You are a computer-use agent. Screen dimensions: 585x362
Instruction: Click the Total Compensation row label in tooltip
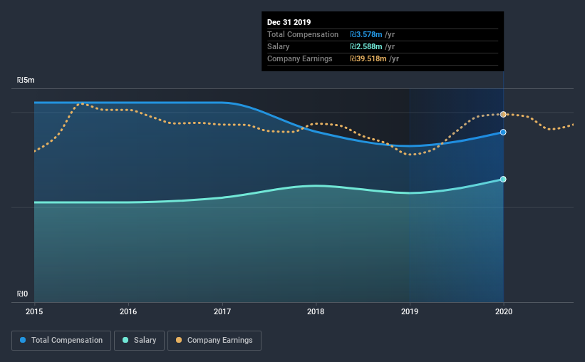(303, 34)
